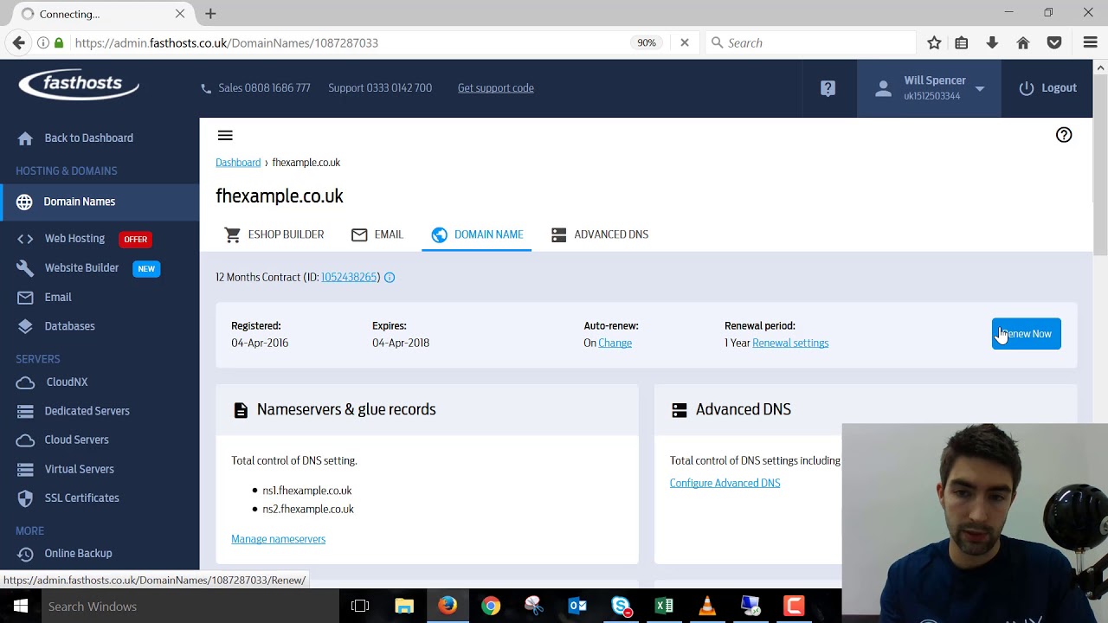Screen dimensions: 1108x623
Task: Open the Dashboard breadcrumb link
Action: 238,163
